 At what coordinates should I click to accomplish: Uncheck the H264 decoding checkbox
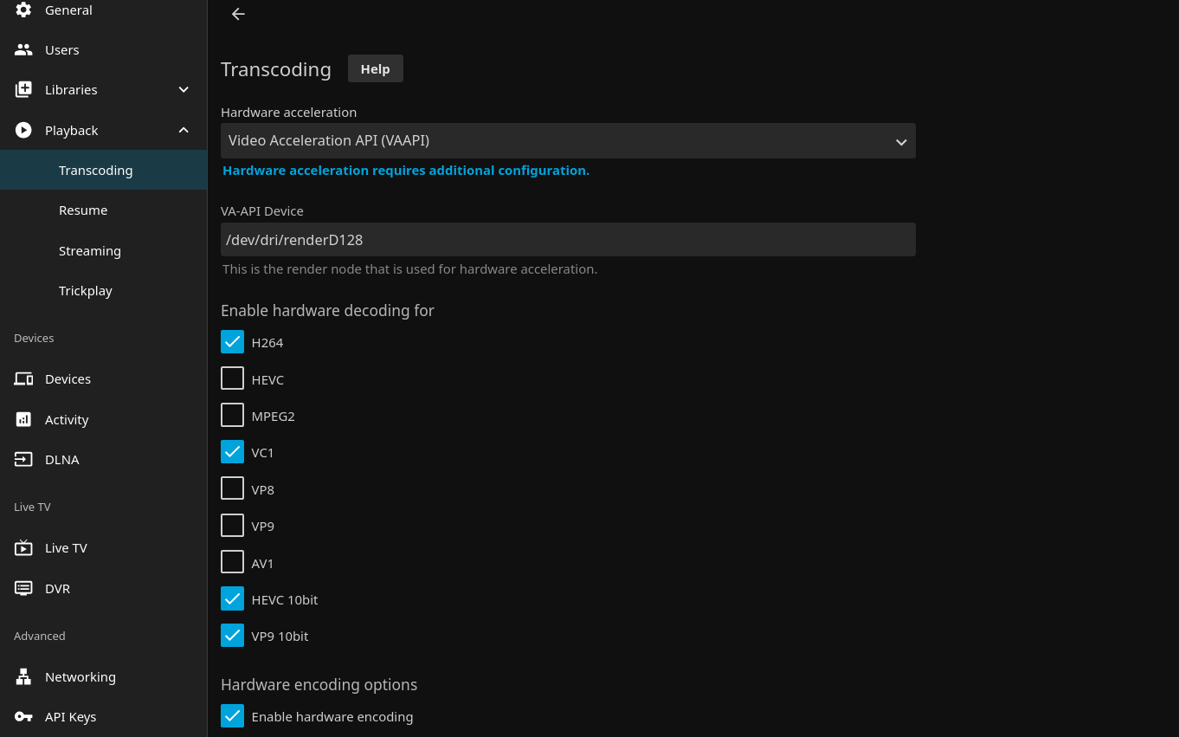coord(232,342)
